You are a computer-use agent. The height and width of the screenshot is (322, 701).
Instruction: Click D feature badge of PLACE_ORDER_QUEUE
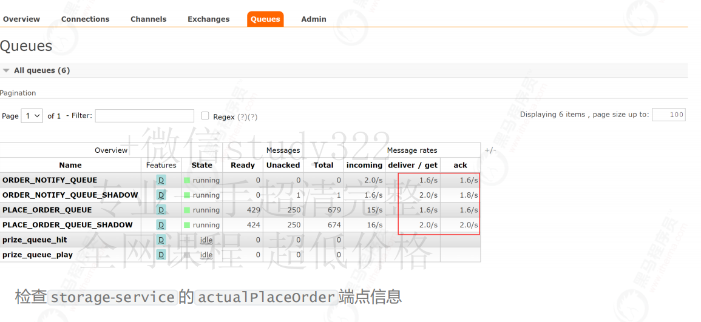[161, 210]
